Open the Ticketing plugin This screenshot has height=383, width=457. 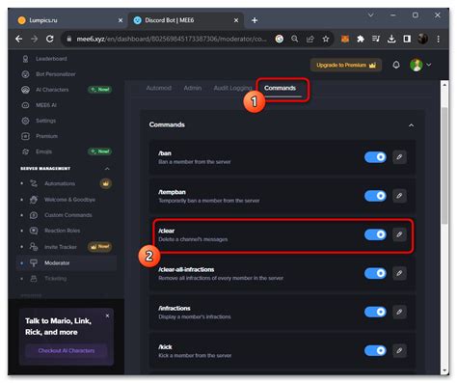56,279
